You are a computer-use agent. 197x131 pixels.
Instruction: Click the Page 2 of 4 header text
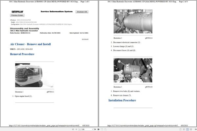click(x=183, y=2)
